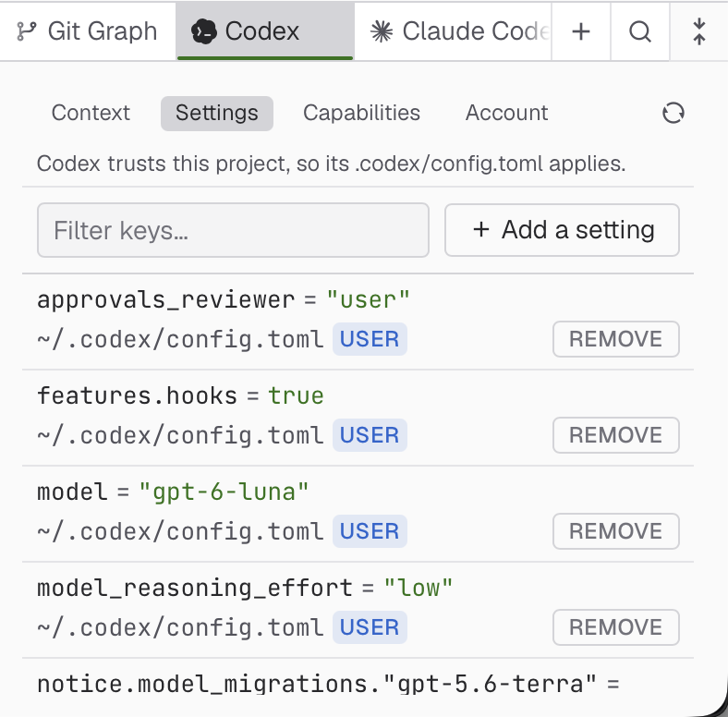
Task: Click the Git Graph branch icon
Action: coord(27,31)
